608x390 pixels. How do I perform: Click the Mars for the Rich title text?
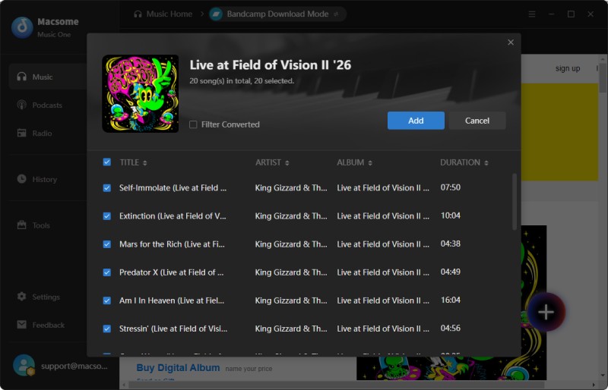[172, 244]
